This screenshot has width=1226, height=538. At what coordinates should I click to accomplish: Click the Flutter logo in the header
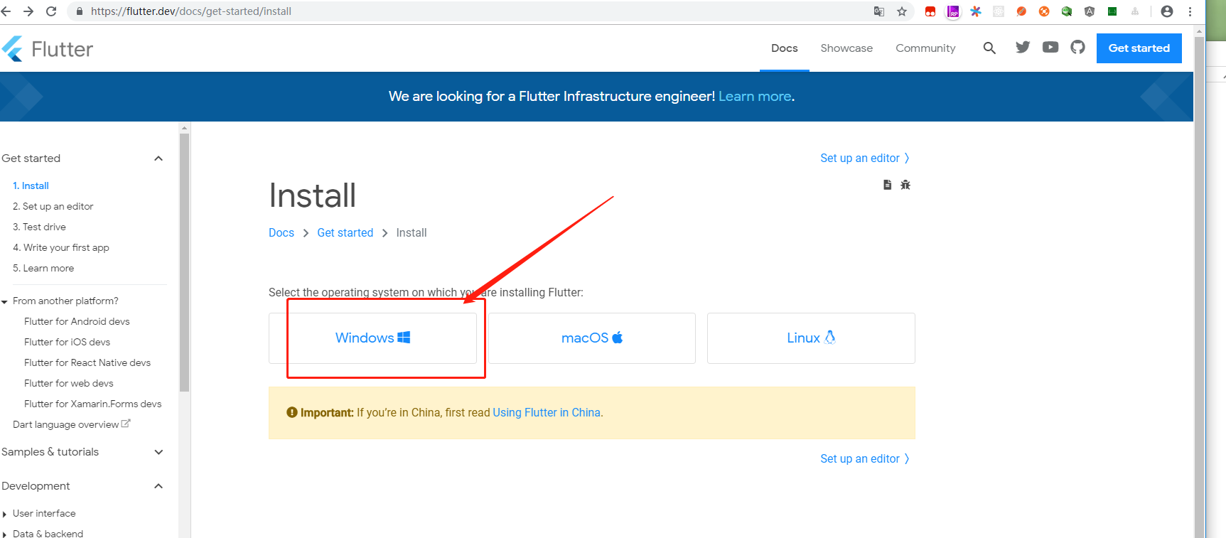coord(48,49)
